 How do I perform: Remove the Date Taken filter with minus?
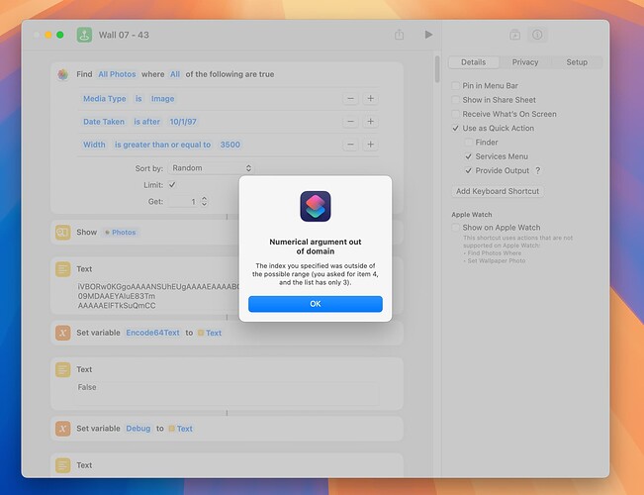(x=350, y=122)
